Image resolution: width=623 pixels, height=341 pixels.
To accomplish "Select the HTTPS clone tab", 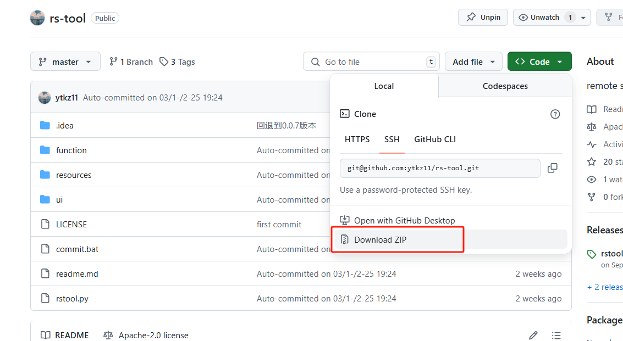I will (357, 139).
